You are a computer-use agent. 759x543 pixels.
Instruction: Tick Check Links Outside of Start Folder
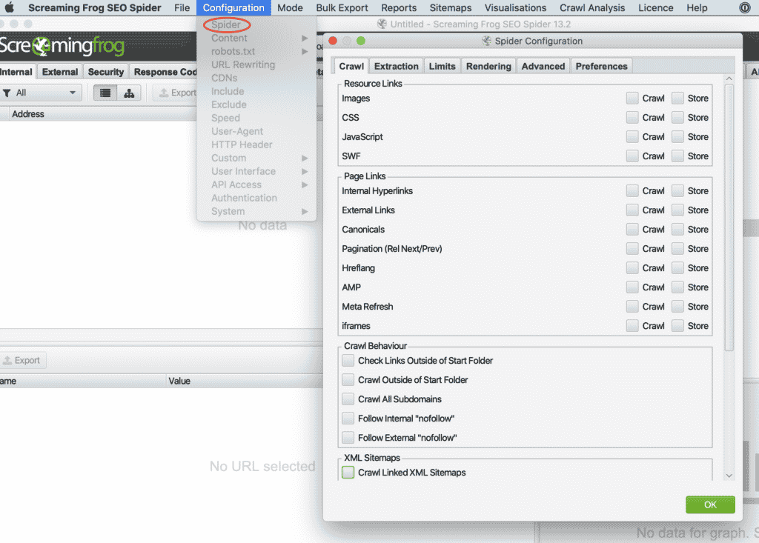[x=348, y=361]
